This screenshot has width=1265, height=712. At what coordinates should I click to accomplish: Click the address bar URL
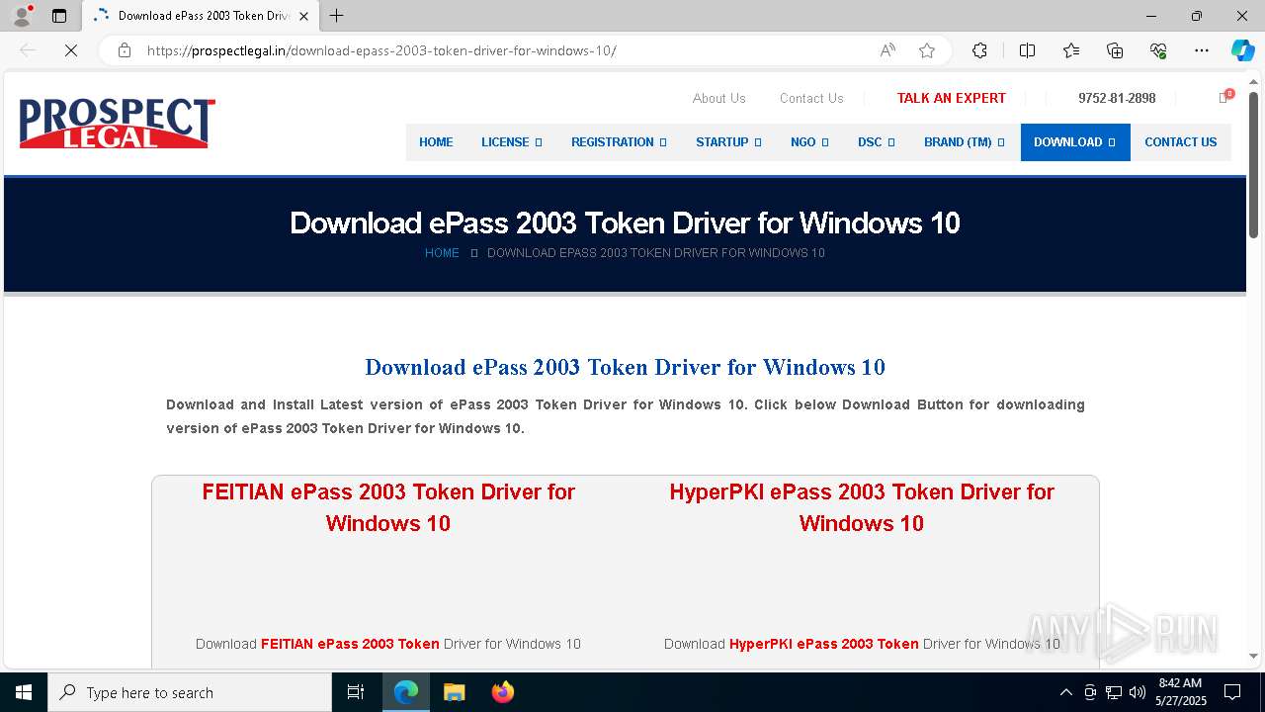381,50
